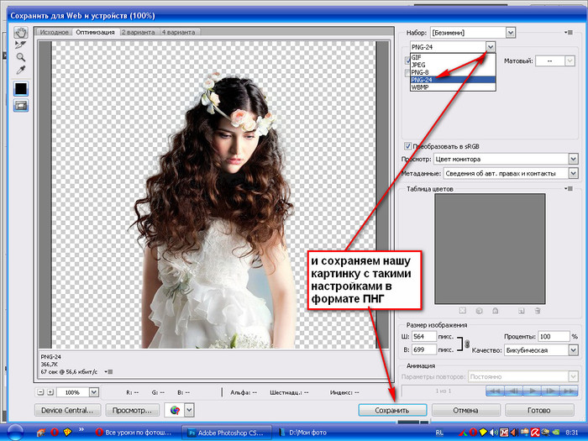This screenshot has width=588, height=441.
Task: Select the Zoom magnifier tool
Action: click(21, 57)
